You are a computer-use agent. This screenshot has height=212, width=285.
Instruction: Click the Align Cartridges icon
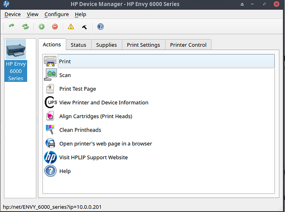click(x=50, y=116)
